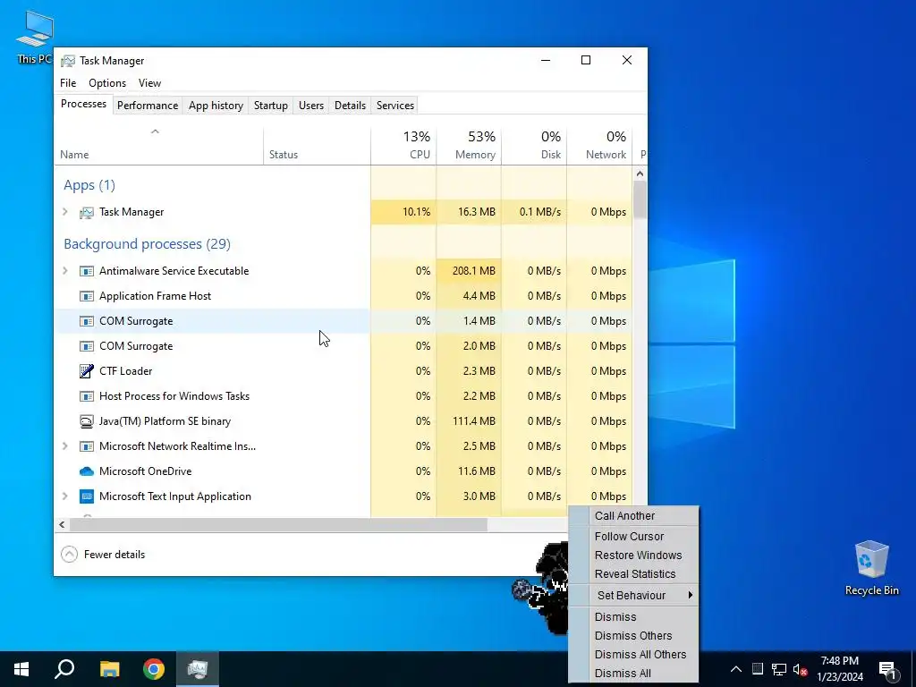Screen dimensions: 916x687
Task: Click the Microsoft OneDrive cloud icon
Action: 87,471
